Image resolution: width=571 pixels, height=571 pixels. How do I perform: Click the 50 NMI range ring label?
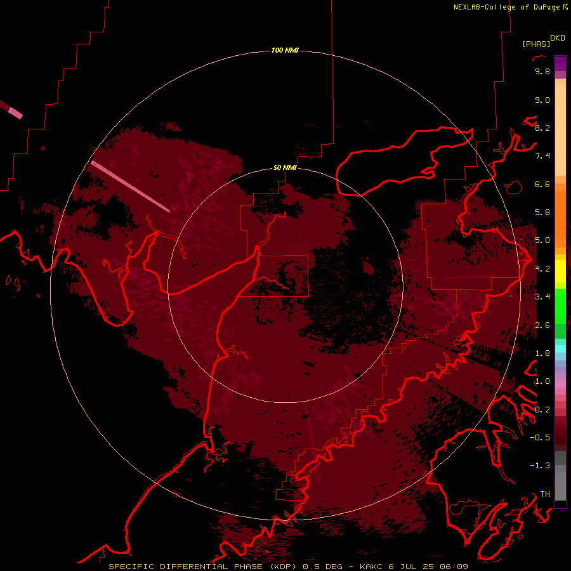point(285,167)
